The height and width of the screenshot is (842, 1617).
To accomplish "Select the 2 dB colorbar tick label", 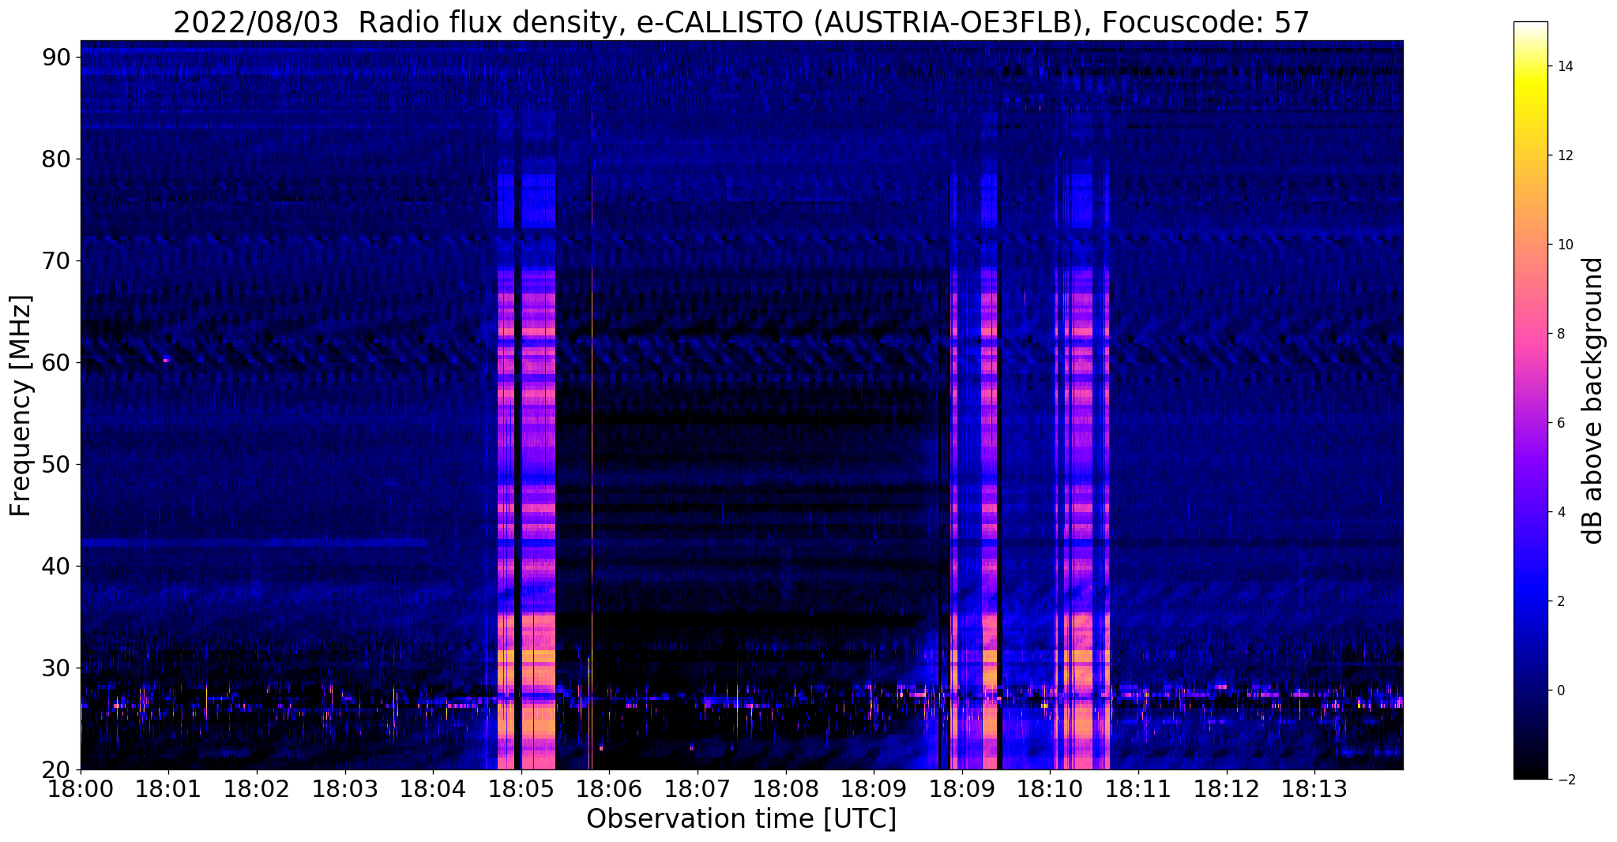I will point(1560,601).
